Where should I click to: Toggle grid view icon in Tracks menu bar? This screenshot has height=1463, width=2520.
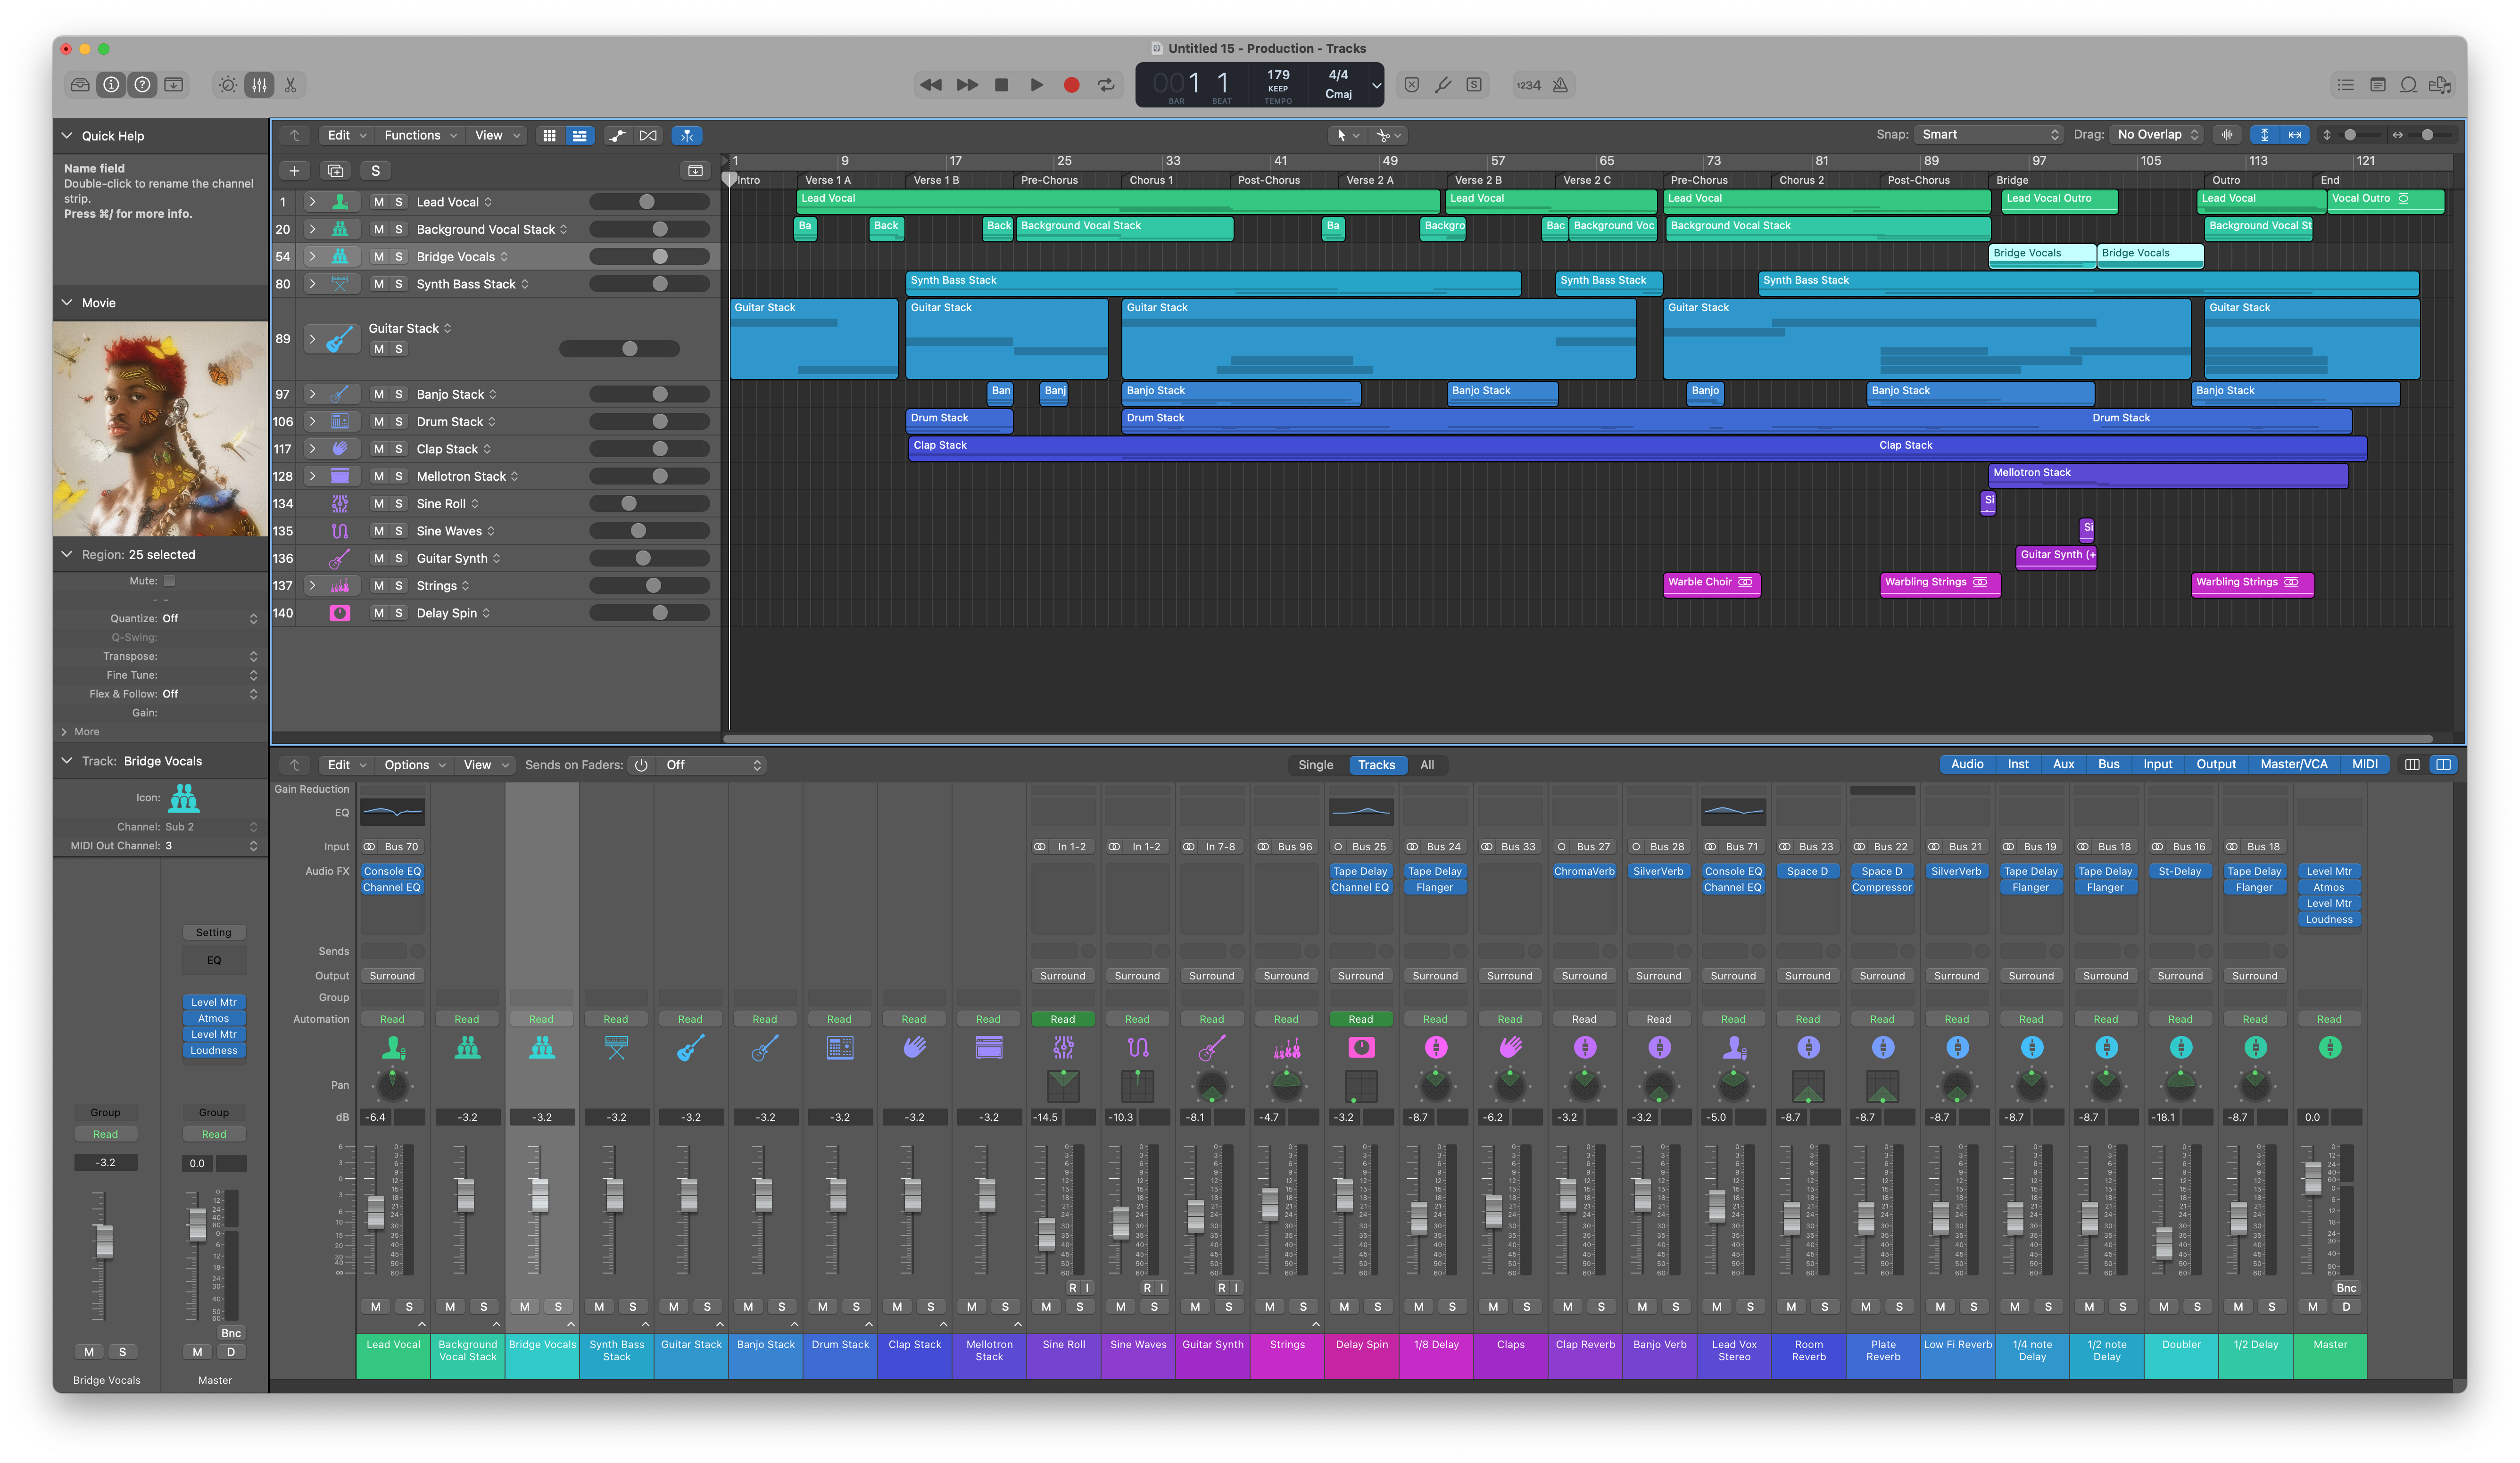[x=549, y=135]
